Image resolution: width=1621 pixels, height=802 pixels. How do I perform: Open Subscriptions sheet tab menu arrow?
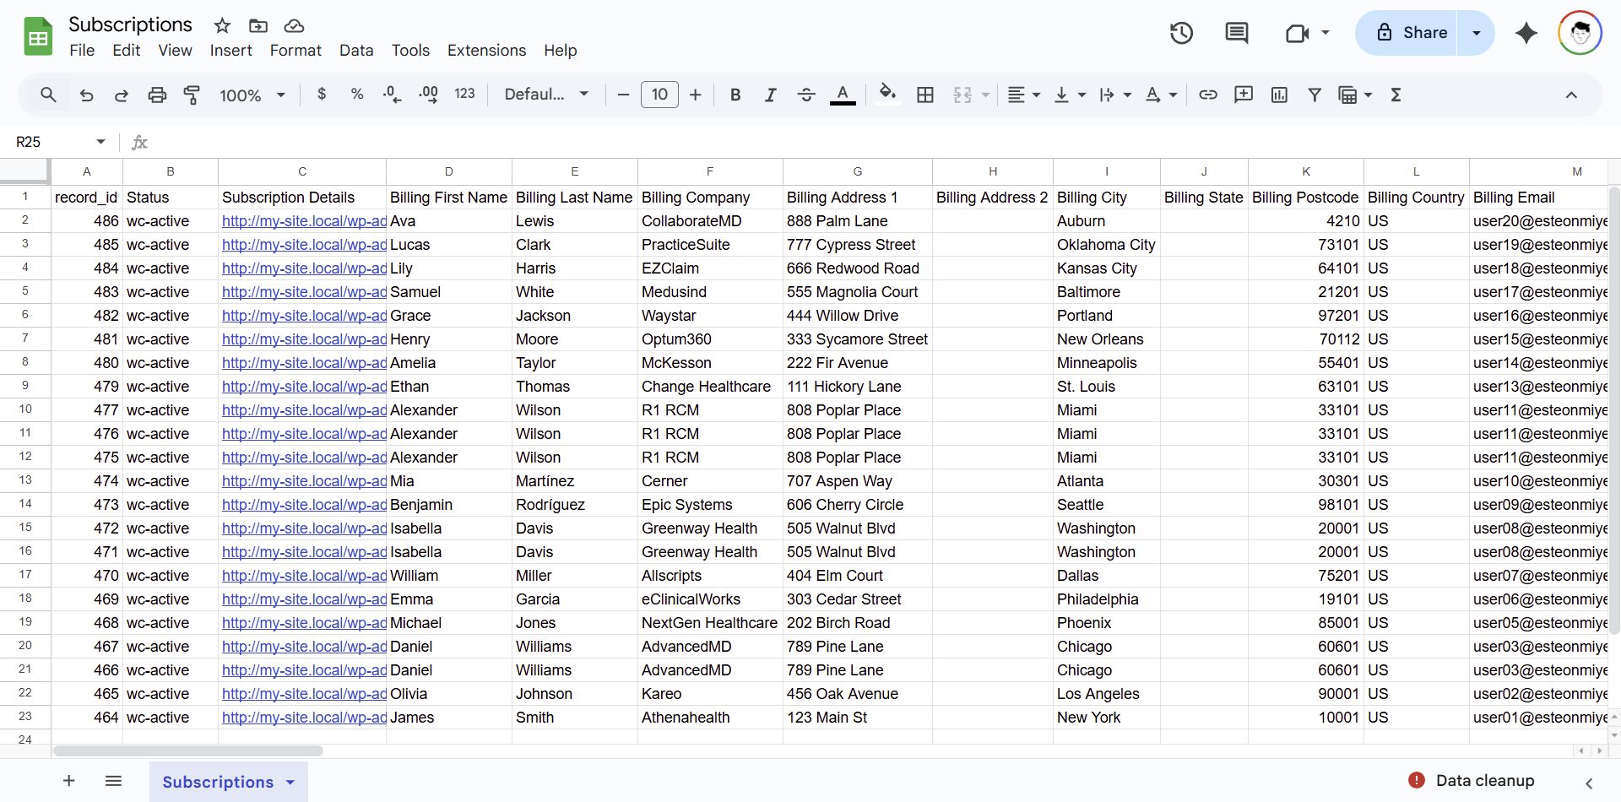coord(290,782)
